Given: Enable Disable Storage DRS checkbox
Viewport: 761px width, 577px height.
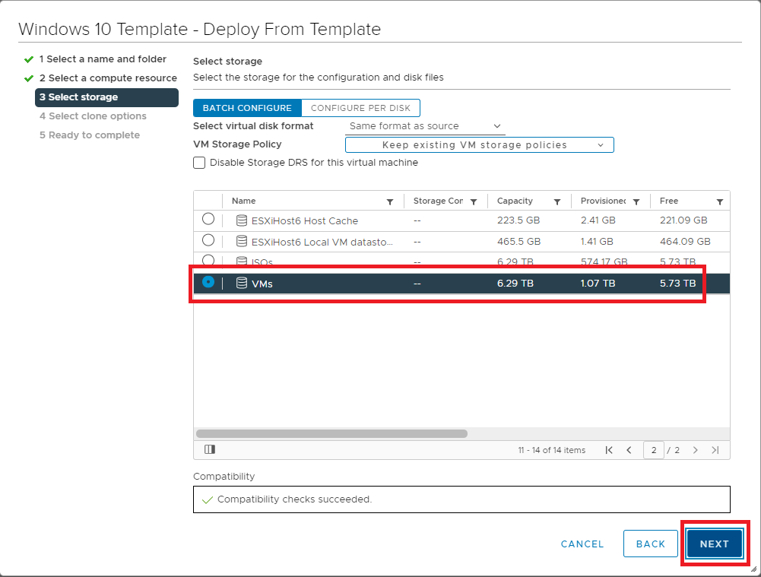Looking at the screenshot, I should tap(199, 163).
